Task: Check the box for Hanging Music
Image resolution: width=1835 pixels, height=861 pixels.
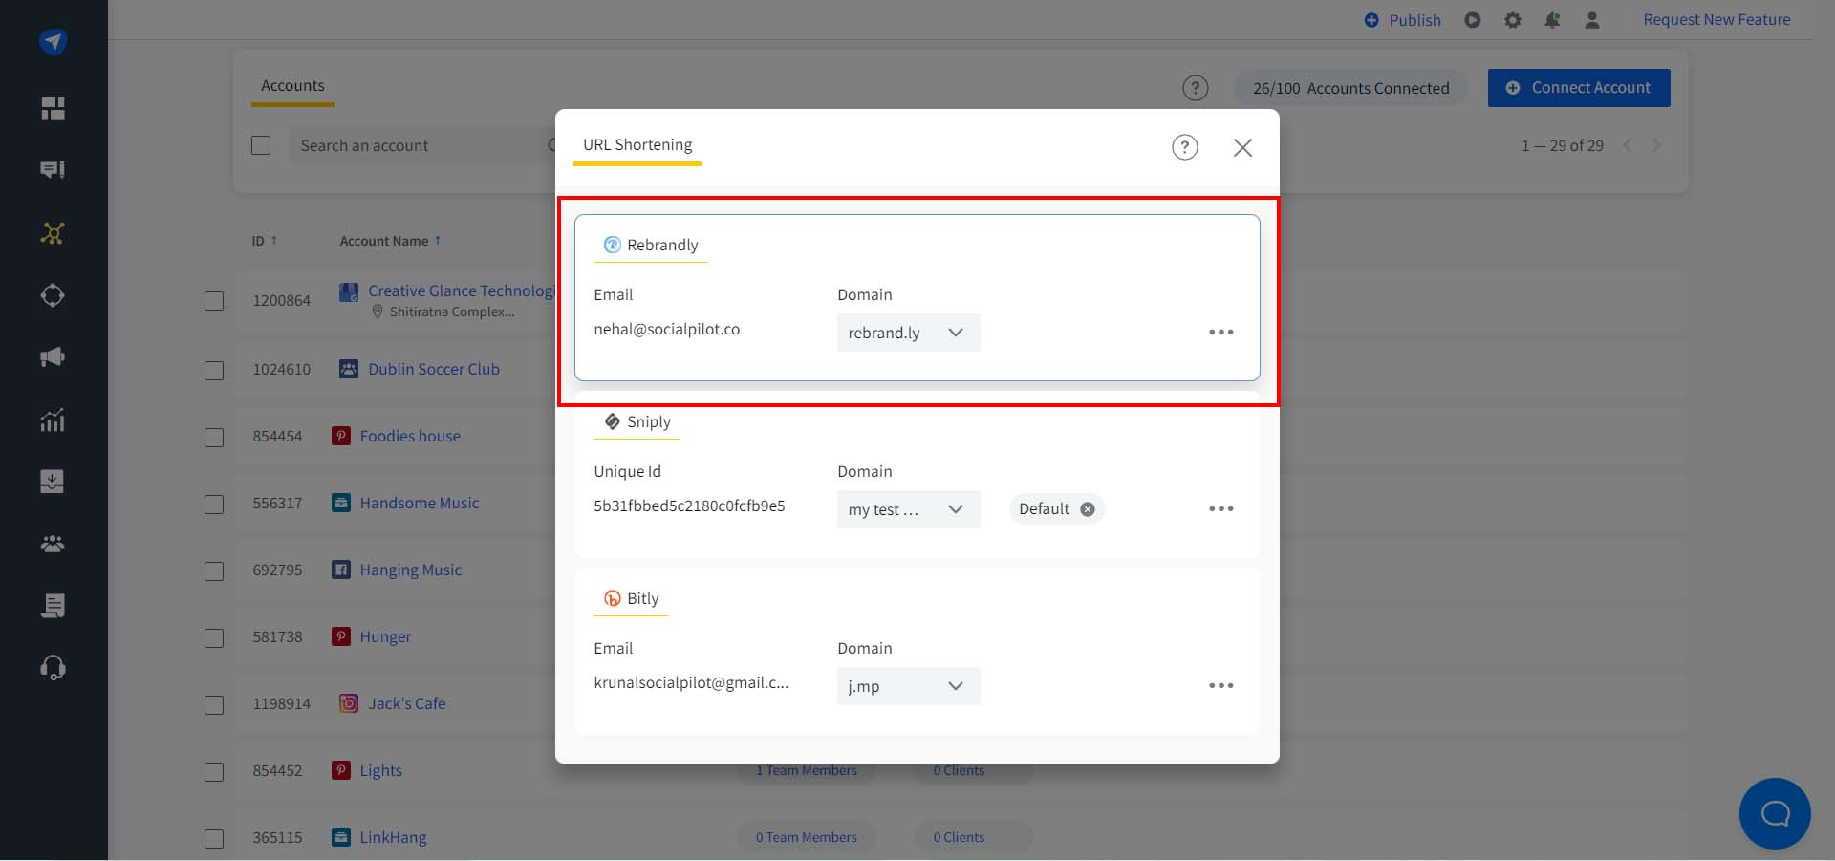Action: [x=214, y=570]
